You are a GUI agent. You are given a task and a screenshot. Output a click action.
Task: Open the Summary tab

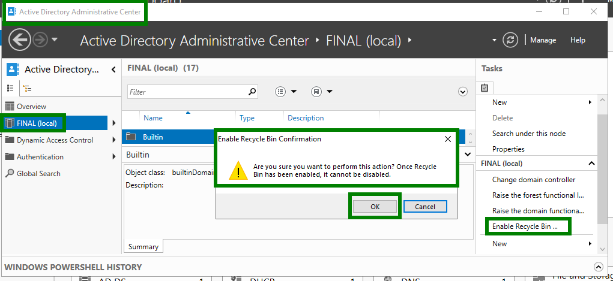[143, 247]
